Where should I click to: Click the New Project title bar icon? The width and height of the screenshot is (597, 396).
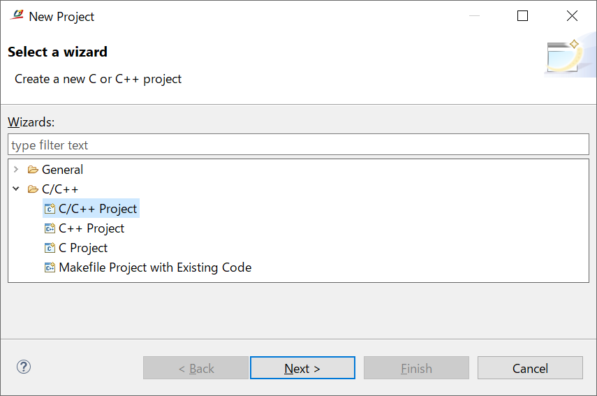16,16
